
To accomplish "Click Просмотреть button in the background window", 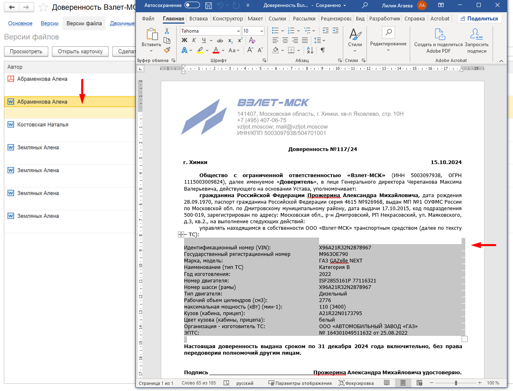I will click(26, 51).
